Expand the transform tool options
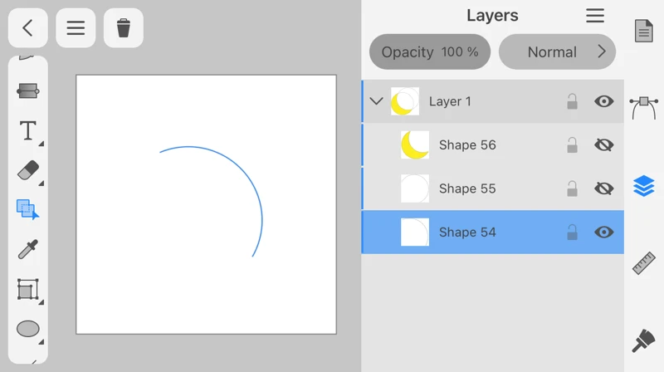Image resolution: width=664 pixels, height=372 pixels. [x=40, y=301]
